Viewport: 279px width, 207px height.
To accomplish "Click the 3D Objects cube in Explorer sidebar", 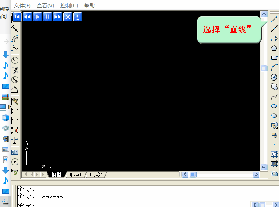I will (x=6, y=118).
